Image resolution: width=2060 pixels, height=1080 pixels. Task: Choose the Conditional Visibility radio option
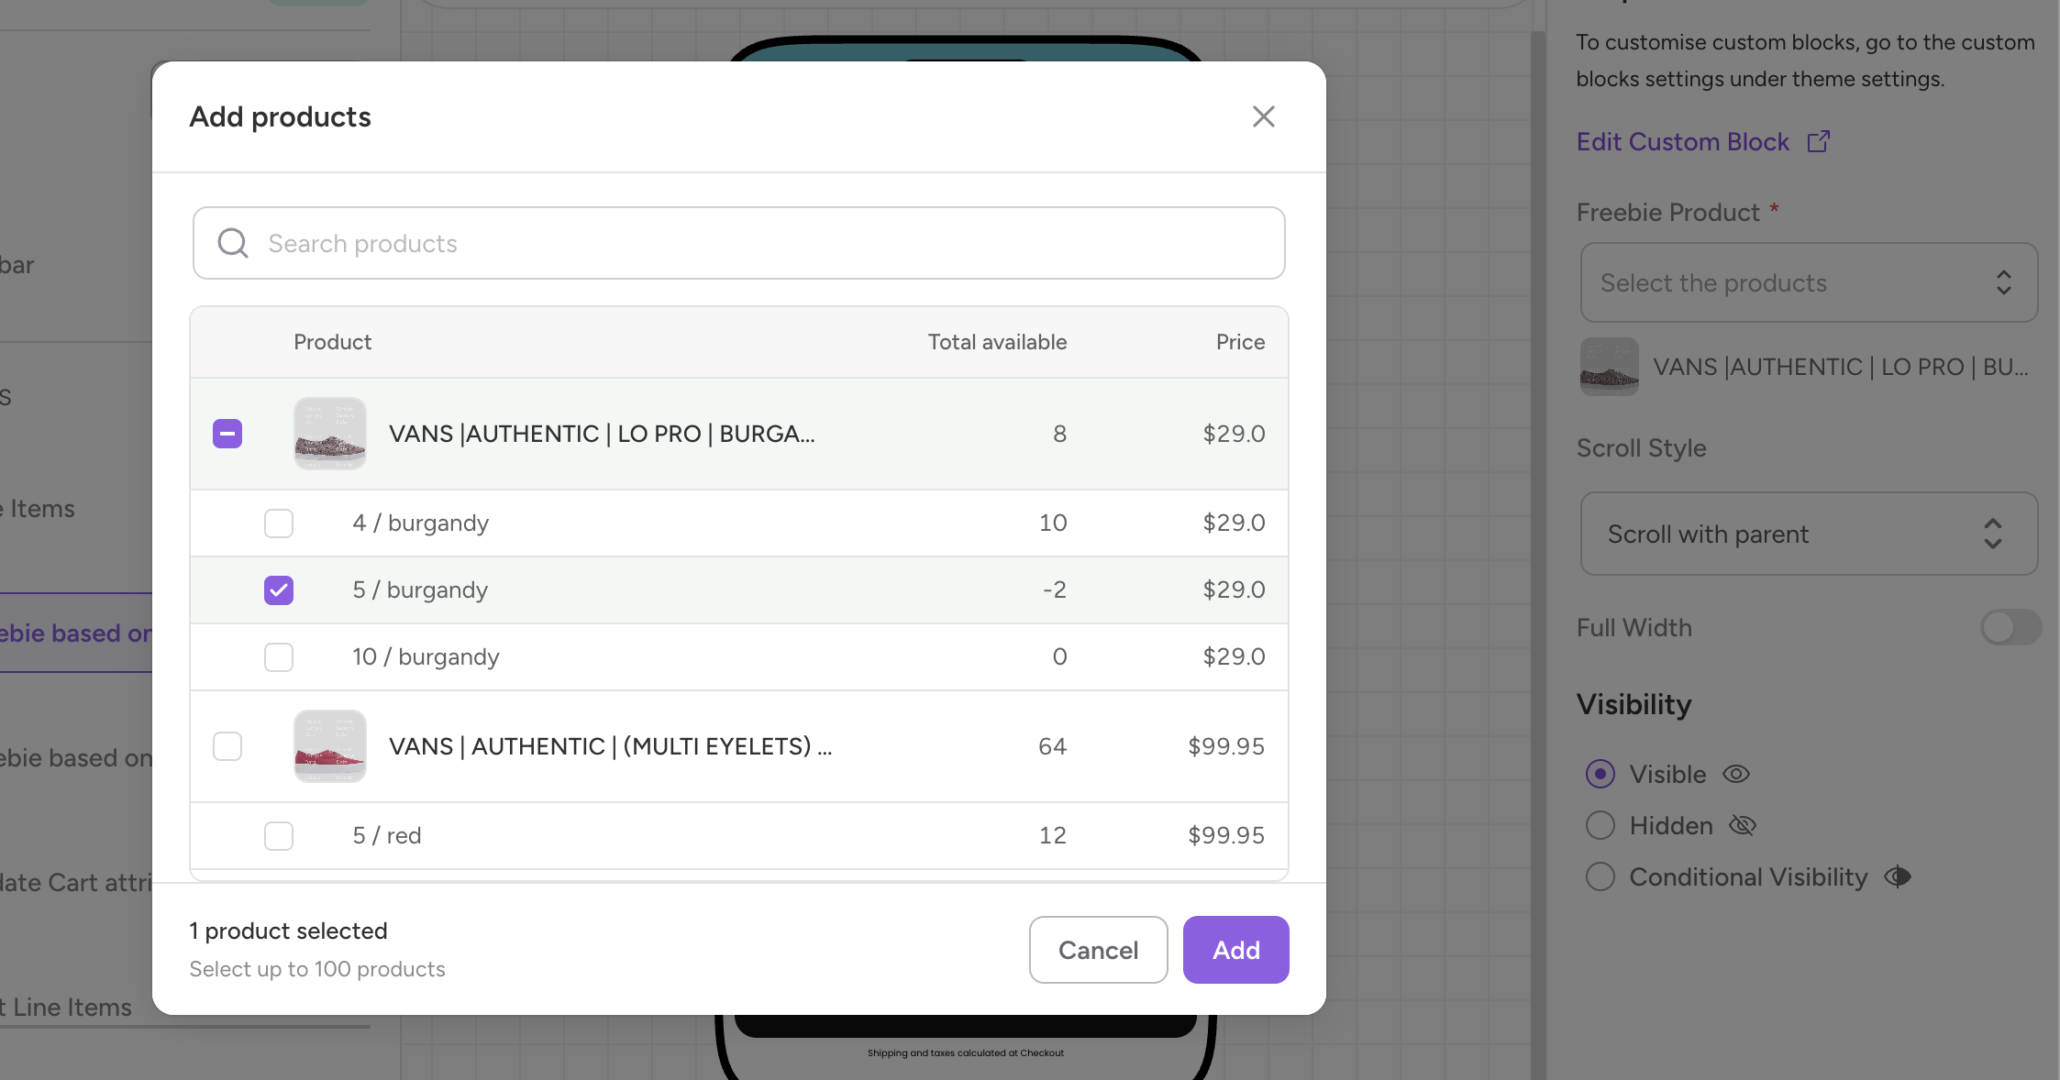pos(1600,876)
